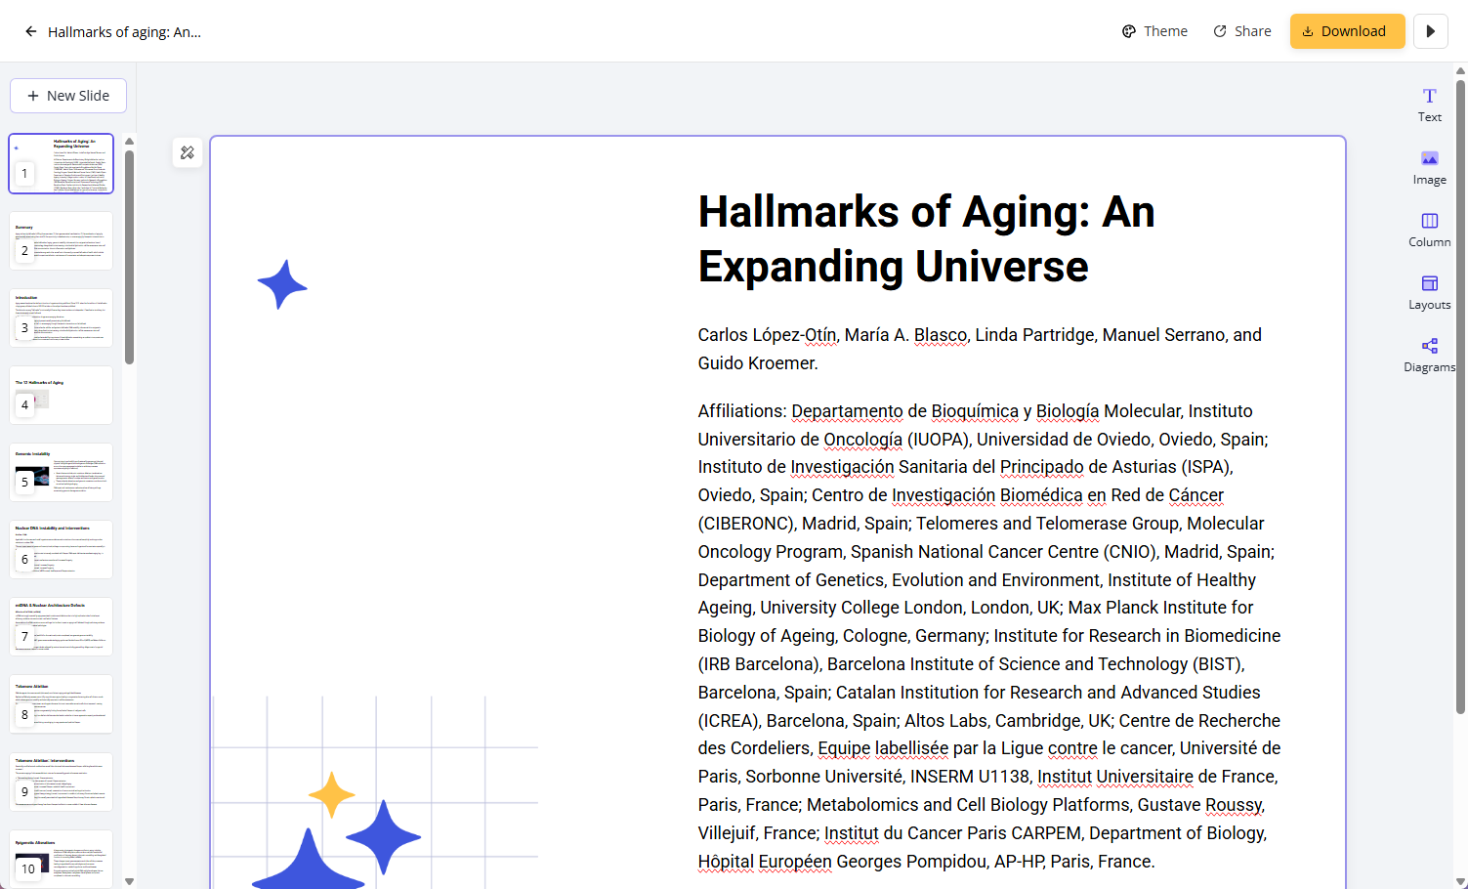The image size is (1468, 889).
Task: Select slide 2 Summary thumbnail
Action: (x=62, y=240)
